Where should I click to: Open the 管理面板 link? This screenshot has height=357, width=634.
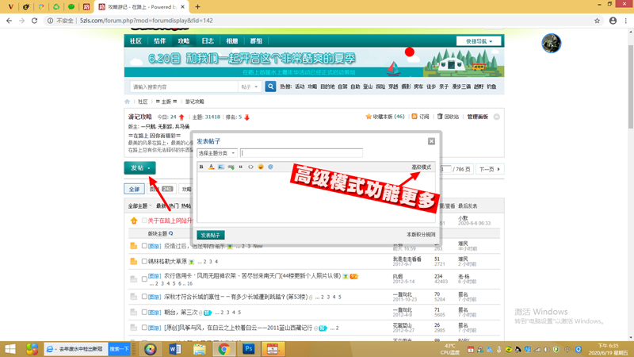point(478,117)
